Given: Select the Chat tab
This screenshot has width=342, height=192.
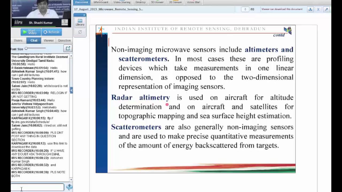Looking at the screenshot, I should [34, 41].
